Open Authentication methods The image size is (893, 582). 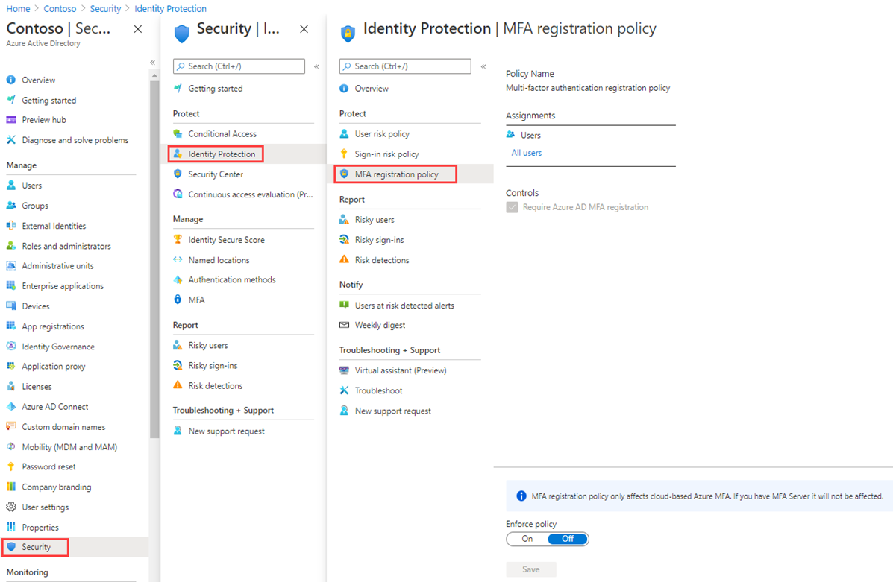[234, 279]
